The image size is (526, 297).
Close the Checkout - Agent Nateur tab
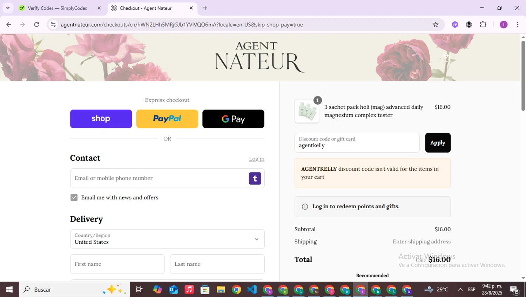(x=191, y=8)
